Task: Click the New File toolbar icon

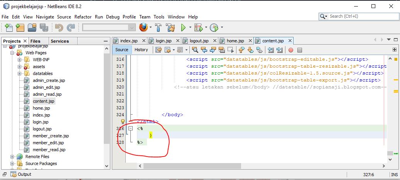Action: (x=9, y=27)
